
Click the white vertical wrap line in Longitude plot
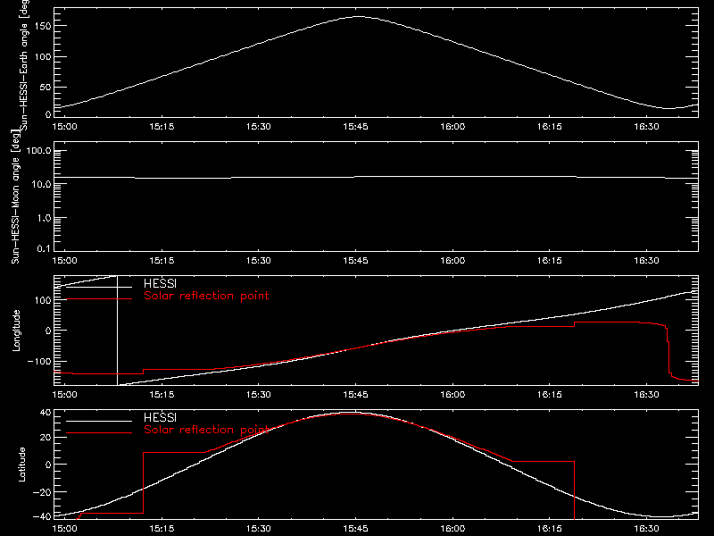(118, 331)
